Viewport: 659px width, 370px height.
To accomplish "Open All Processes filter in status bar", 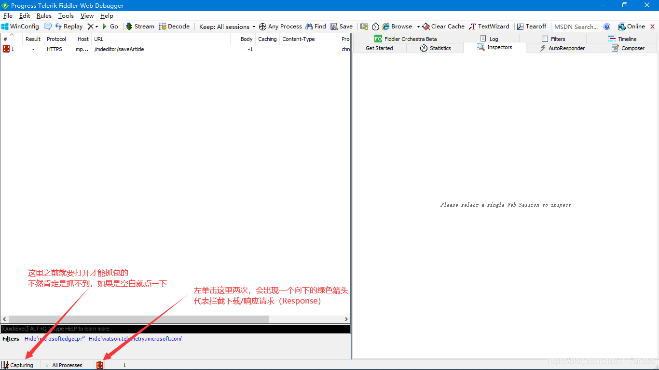I will (x=67, y=365).
